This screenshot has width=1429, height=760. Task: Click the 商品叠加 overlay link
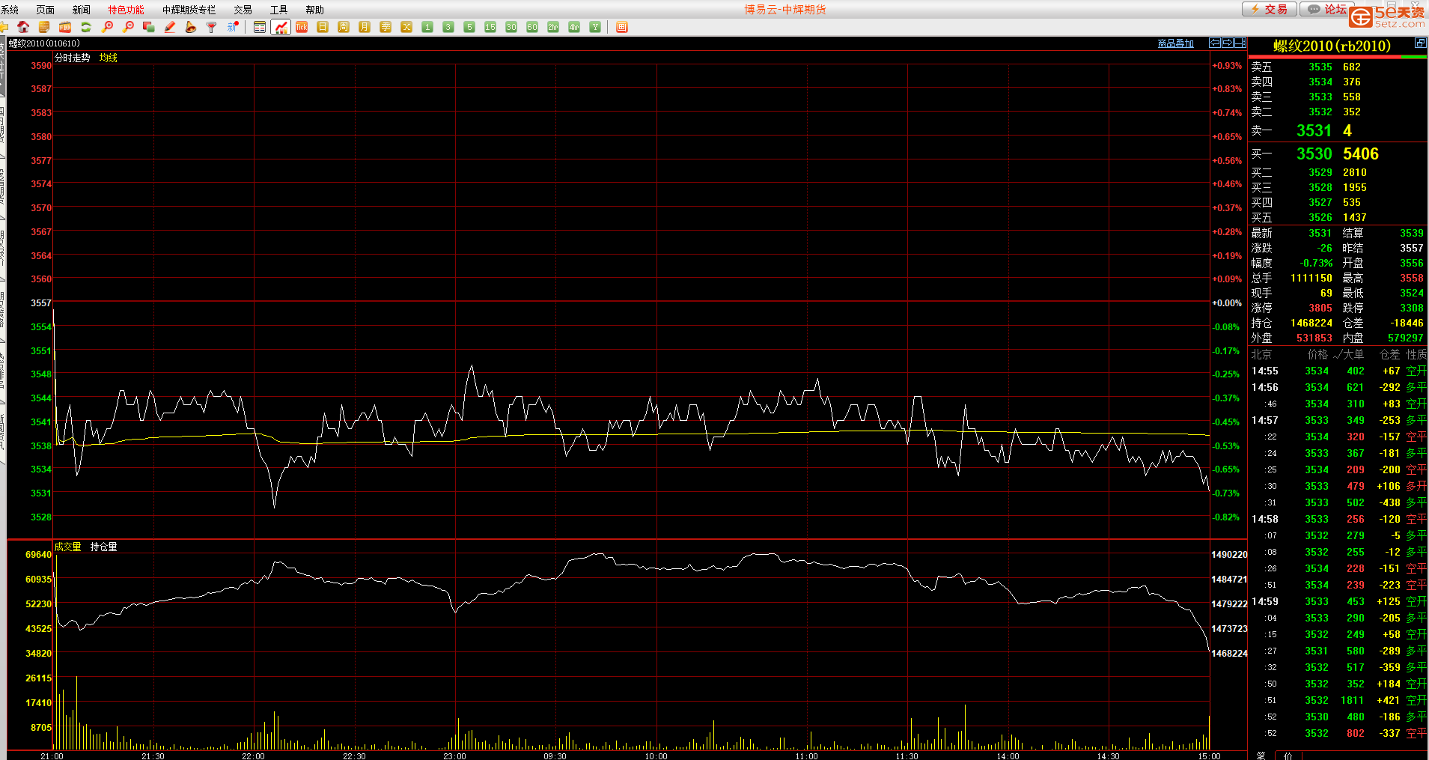click(x=1175, y=43)
